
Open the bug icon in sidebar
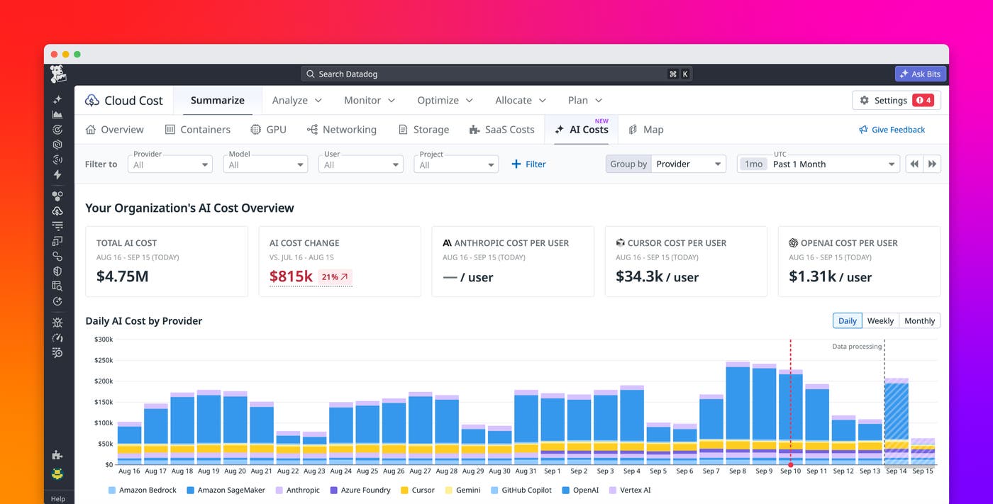pos(57,323)
